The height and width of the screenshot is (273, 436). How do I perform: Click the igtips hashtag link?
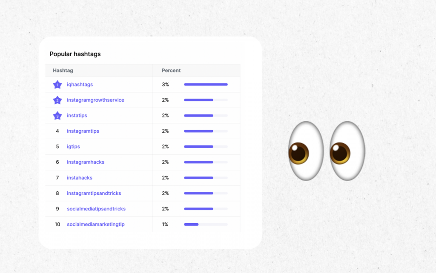(x=73, y=146)
